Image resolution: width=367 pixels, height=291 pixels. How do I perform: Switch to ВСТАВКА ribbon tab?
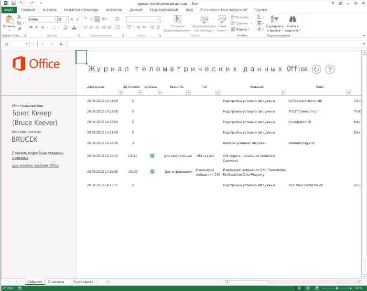click(x=50, y=10)
